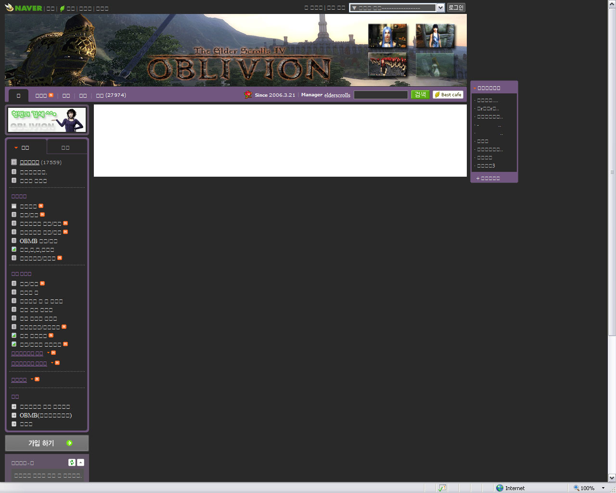Click the green picture icon beside the comma-separated board

14,249
